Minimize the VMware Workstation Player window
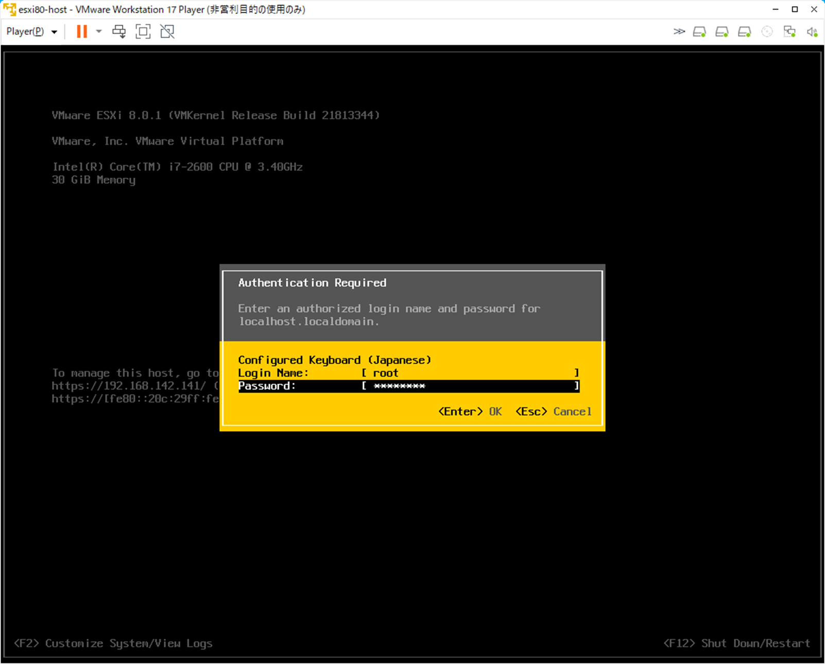825x664 pixels. point(776,9)
